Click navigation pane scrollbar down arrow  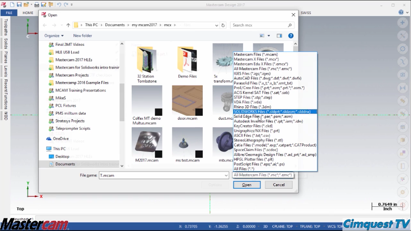(122, 166)
